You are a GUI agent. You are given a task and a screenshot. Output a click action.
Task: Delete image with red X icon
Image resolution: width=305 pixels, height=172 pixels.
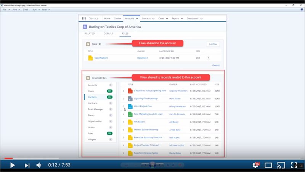(x=180, y=165)
